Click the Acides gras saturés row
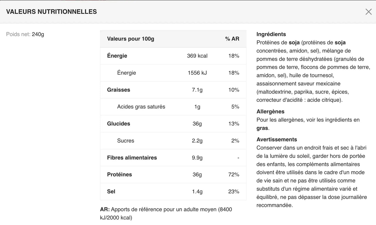The height and width of the screenshot is (225, 376). point(173,107)
